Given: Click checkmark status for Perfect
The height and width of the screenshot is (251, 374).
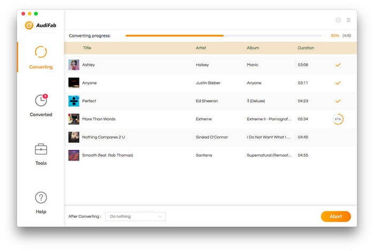Looking at the screenshot, I should (x=338, y=101).
